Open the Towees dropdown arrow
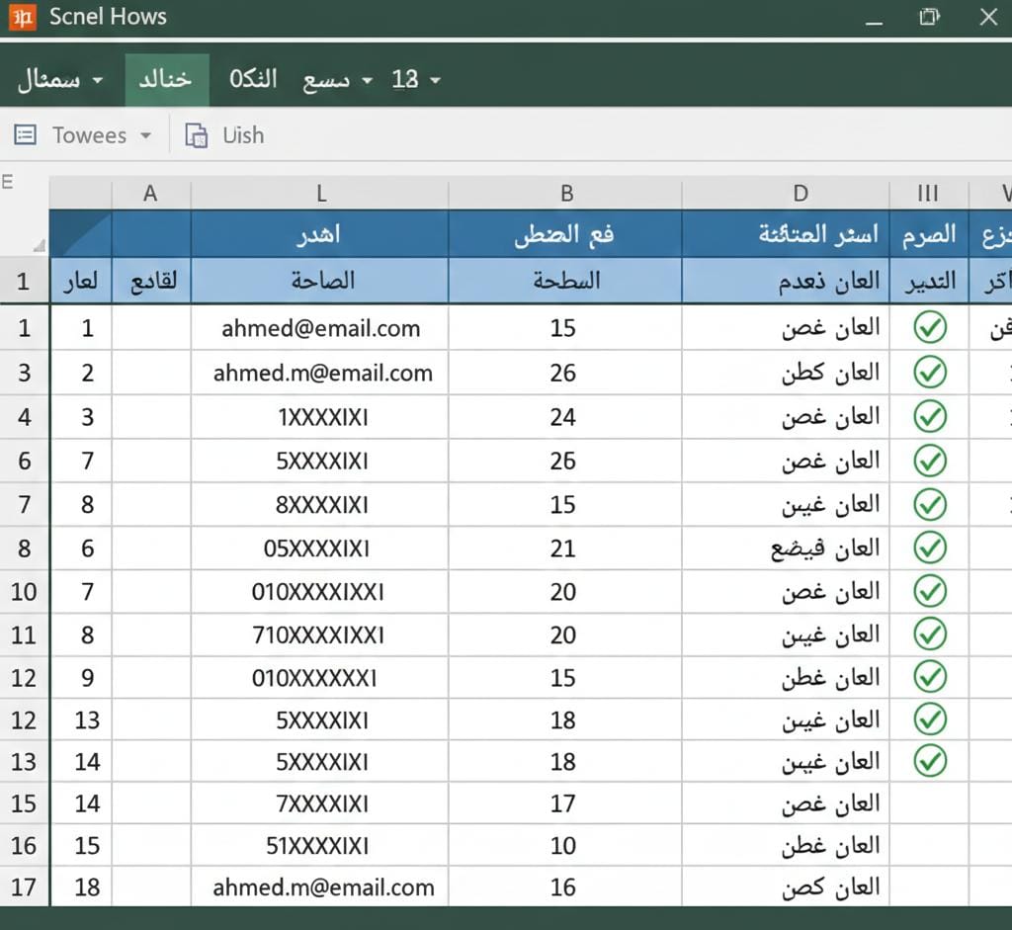The height and width of the screenshot is (930, 1012). (x=144, y=135)
